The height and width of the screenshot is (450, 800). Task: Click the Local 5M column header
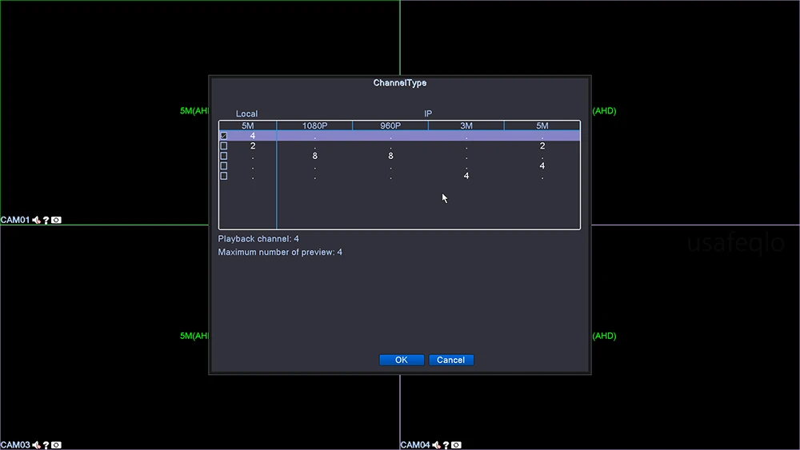coord(247,125)
